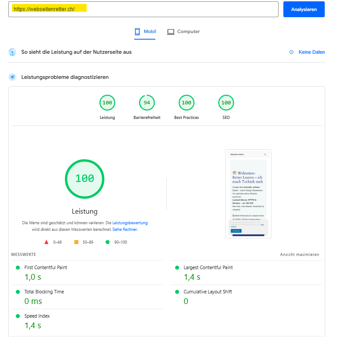Click the user-experience chart icon
Screen dimensions: 341x337
click(12, 52)
